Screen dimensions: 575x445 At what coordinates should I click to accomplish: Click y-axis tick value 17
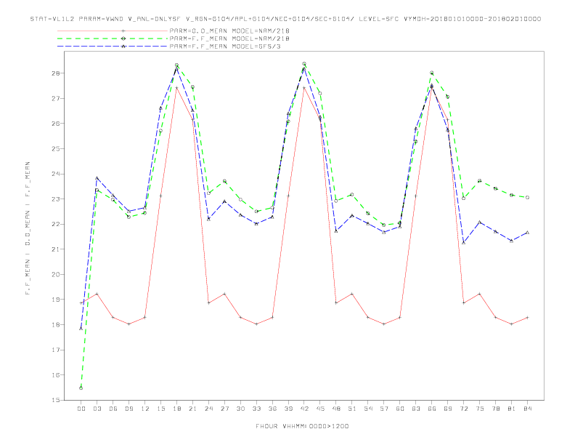tap(55, 350)
